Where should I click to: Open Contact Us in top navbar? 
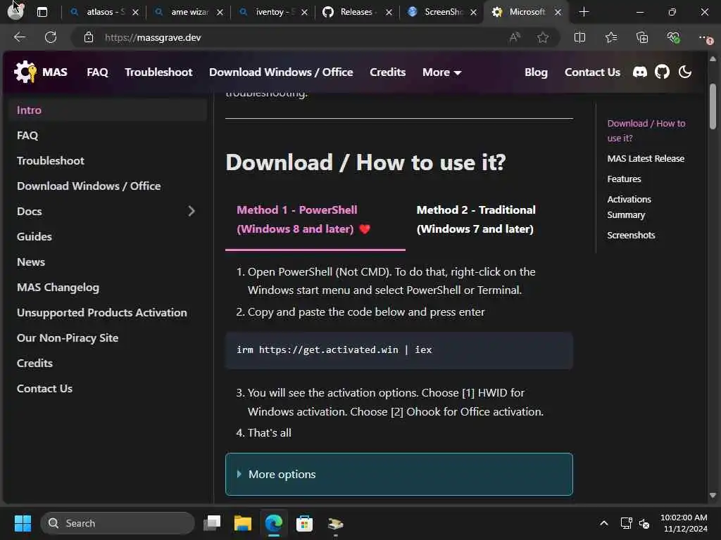[x=592, y=72]
